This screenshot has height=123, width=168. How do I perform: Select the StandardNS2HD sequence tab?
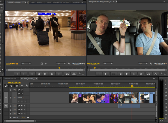click(11, 79)
